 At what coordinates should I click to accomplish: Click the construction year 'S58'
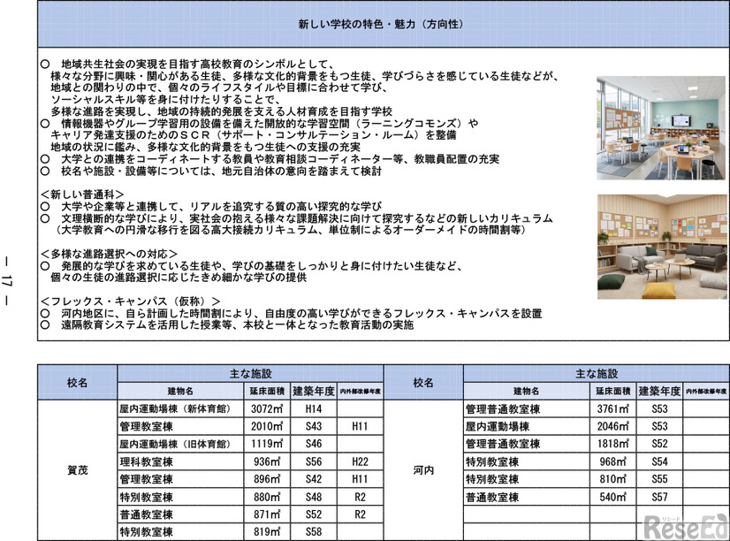[x=314, y=531]
